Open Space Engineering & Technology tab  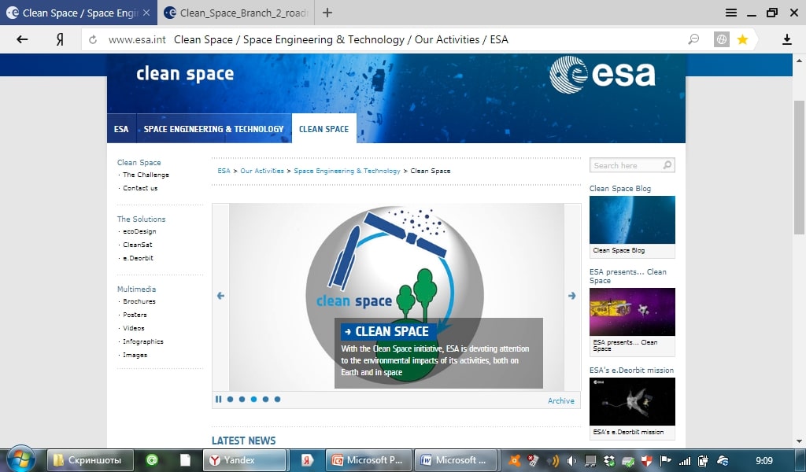tap(214, 129)
